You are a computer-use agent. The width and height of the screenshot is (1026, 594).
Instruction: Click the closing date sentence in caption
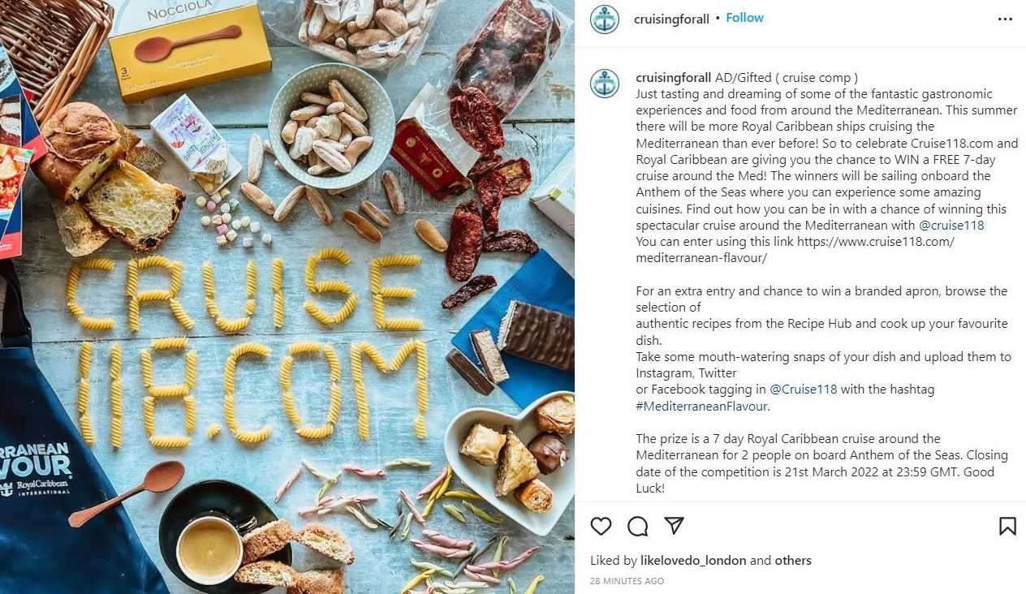(x=821, y=471)
